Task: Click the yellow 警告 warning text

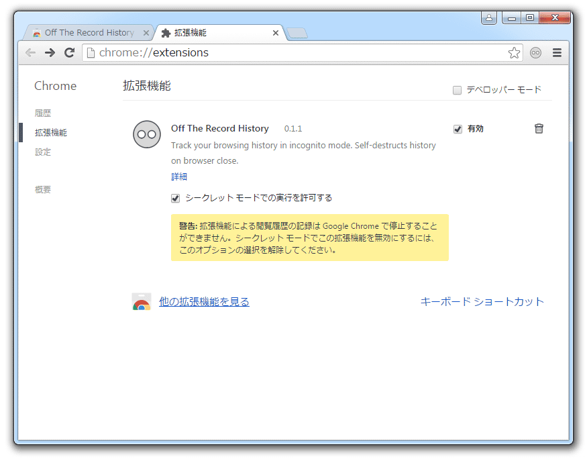Action: coord(309,238)
